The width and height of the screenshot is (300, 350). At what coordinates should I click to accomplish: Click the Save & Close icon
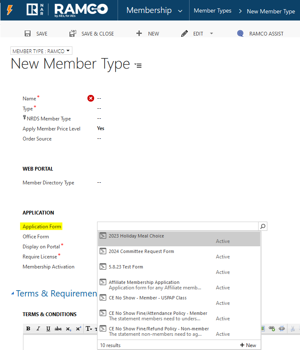click(73, 33)
